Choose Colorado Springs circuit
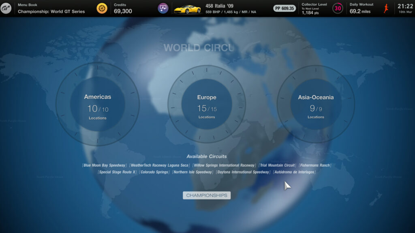Image resolution: width=415 pixels, height=233 pixels. (154, 172)
